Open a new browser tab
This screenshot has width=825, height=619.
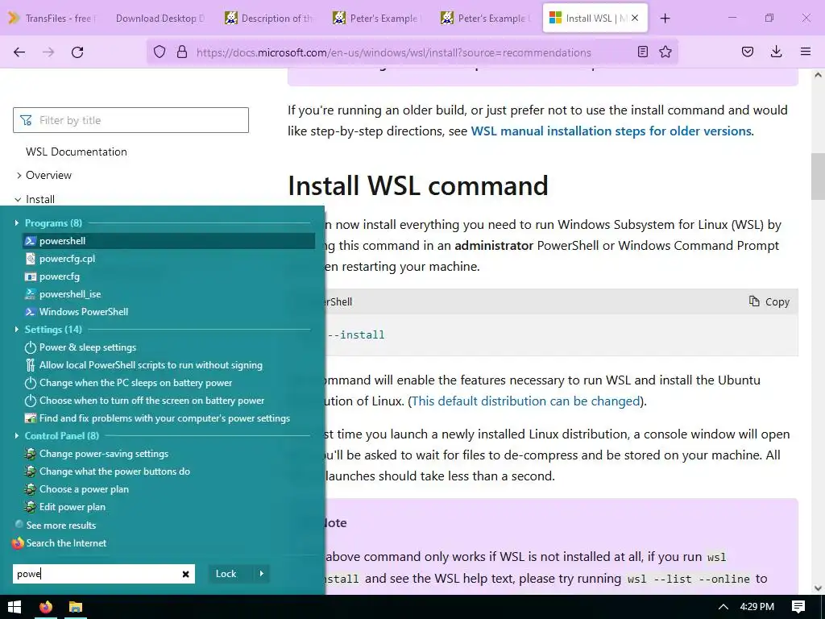tap(665, 19)
